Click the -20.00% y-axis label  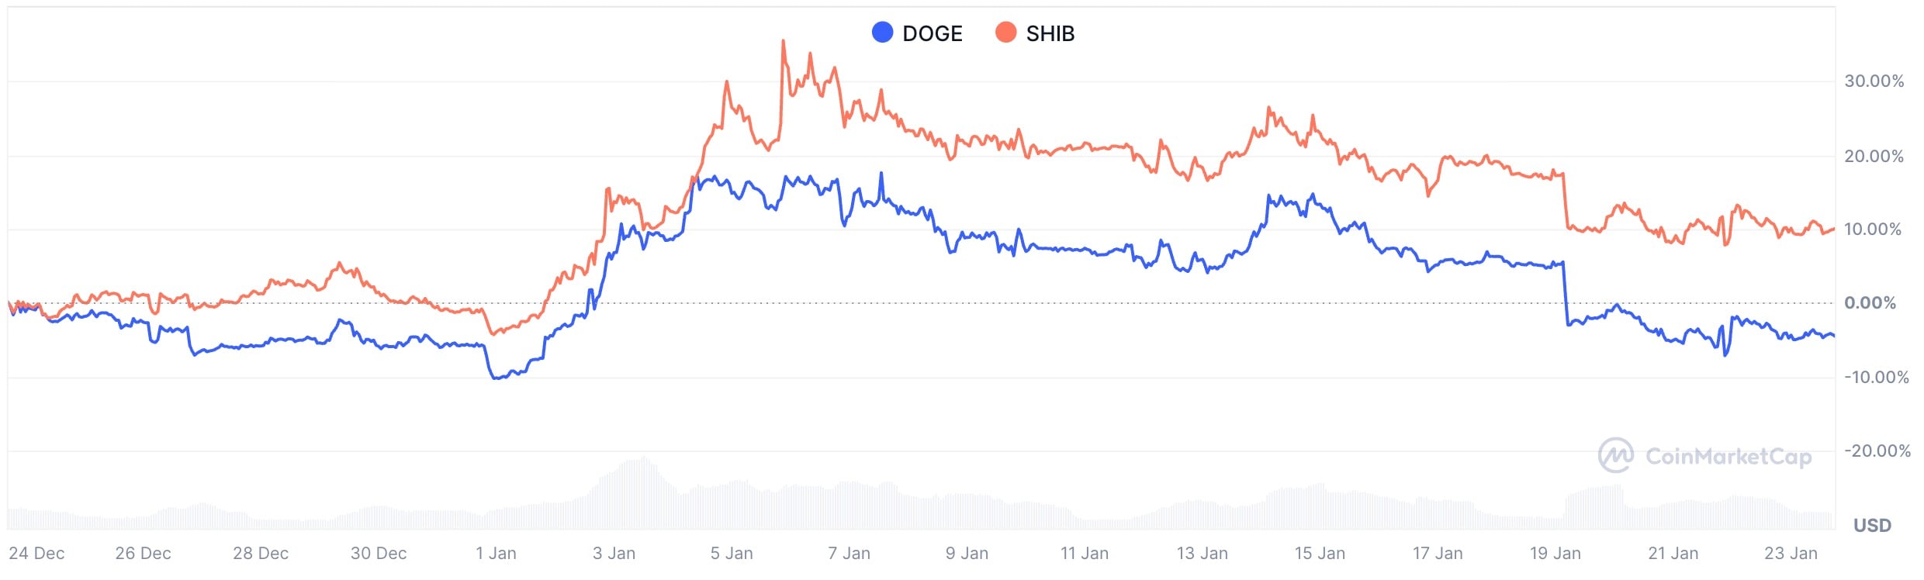point(1877,451)
